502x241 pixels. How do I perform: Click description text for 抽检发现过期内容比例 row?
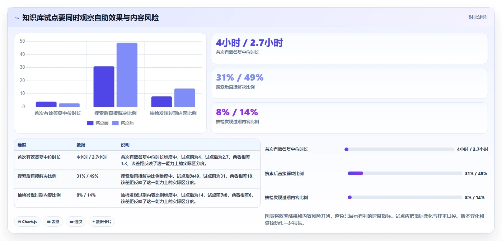click(187, 198)
